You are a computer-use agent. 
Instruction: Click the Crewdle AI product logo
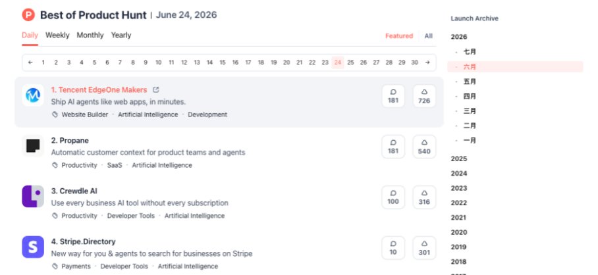(33, 197)
